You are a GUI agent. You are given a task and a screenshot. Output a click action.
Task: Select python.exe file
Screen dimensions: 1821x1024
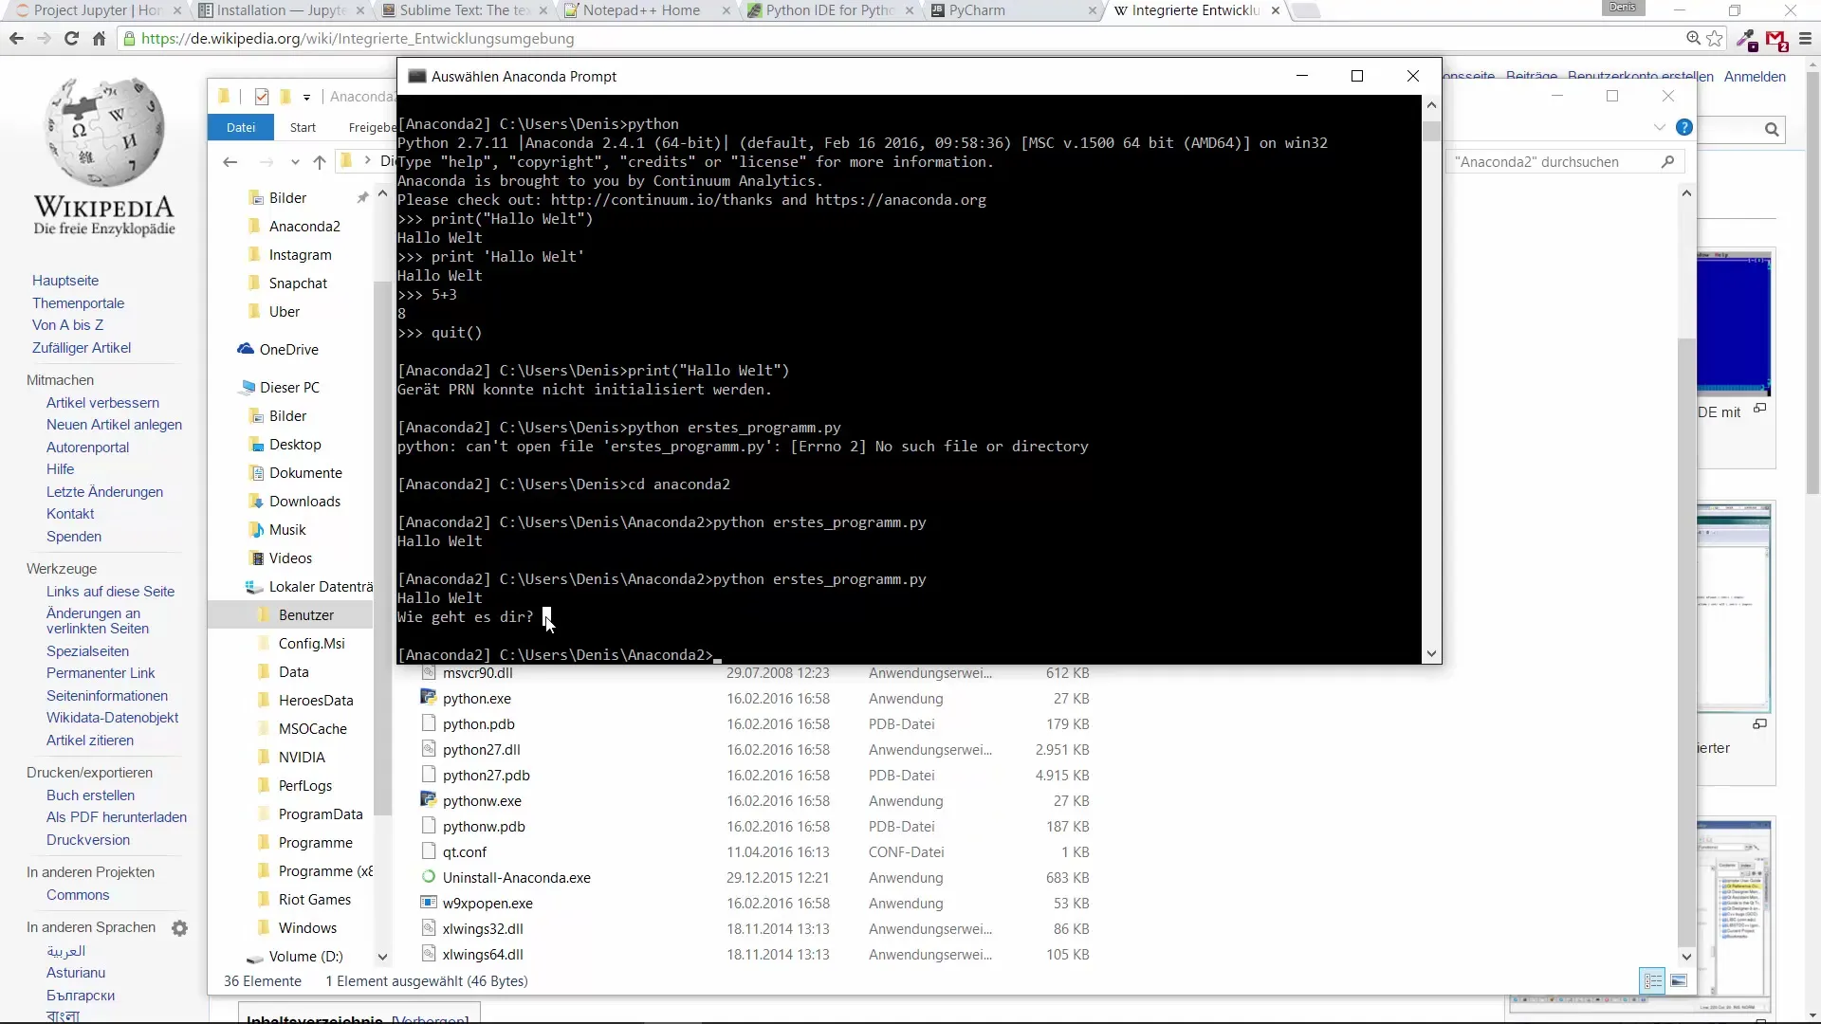[x=476, y=699]
